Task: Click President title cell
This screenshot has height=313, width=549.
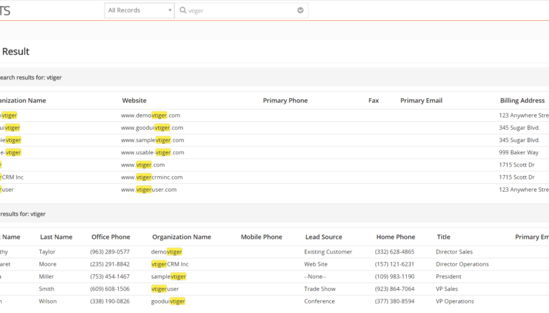Action: click(x=448, y=277)
